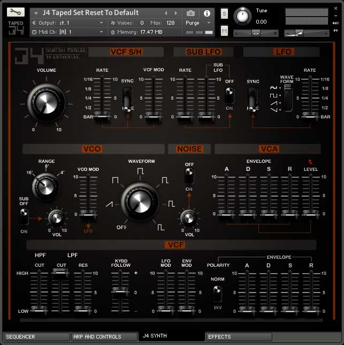Mute the instrument with M button
The image size is (344, 345).
coord(224,31)
